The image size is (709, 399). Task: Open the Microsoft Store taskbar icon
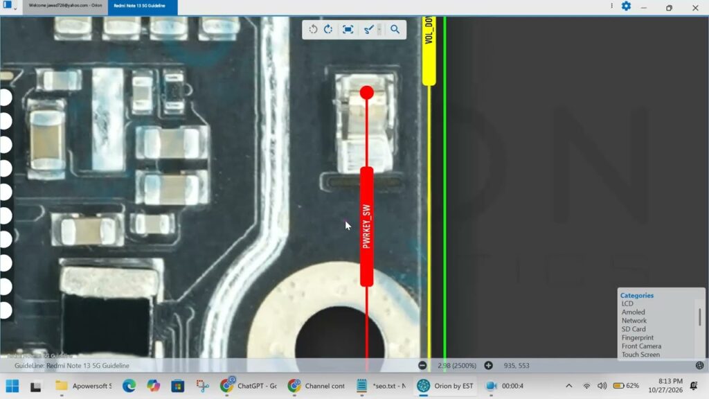tap(178, 386)
